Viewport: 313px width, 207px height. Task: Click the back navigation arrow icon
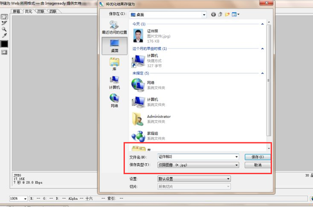click(x=214, y=15)
